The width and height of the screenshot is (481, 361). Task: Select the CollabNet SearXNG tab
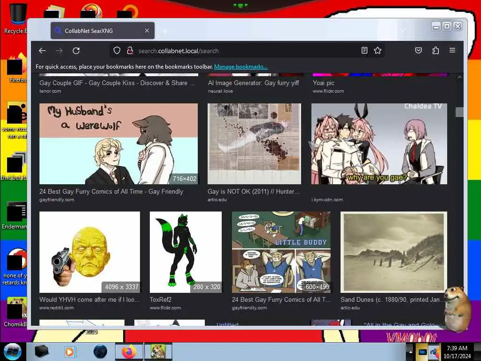(x=102, y=31)
